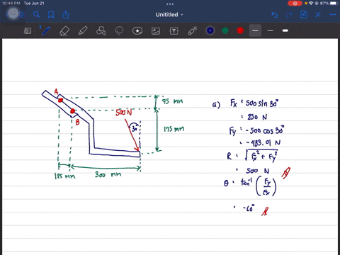Select the Pen tool
Viewport: 340px width, 255px height.
click(x=46, y=30)
